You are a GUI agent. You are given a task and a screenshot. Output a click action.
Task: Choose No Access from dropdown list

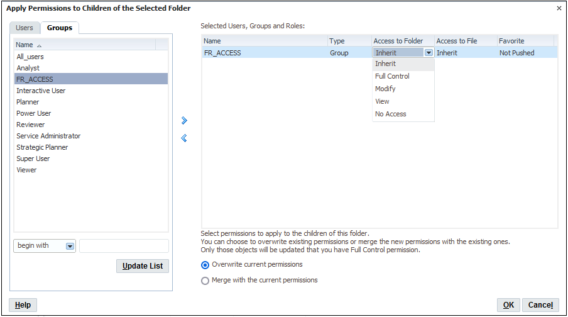point(391,114)
